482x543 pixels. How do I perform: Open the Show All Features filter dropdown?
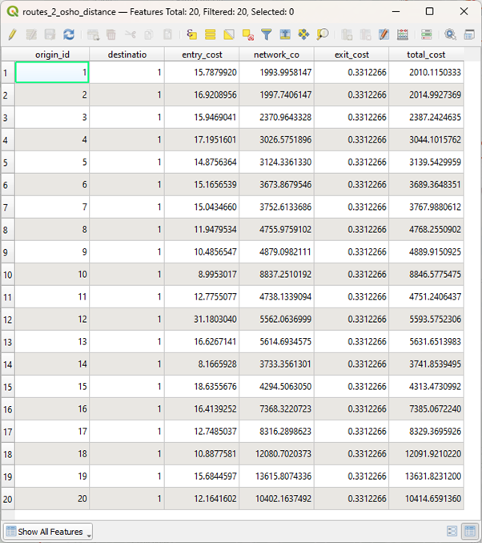49,532
